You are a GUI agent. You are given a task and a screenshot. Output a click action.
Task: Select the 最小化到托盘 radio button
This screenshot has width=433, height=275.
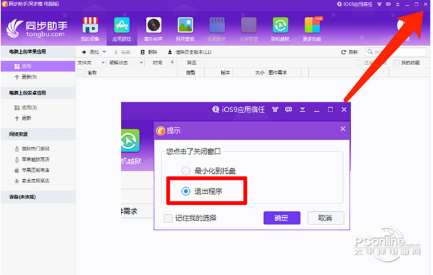tap(185, 171)
